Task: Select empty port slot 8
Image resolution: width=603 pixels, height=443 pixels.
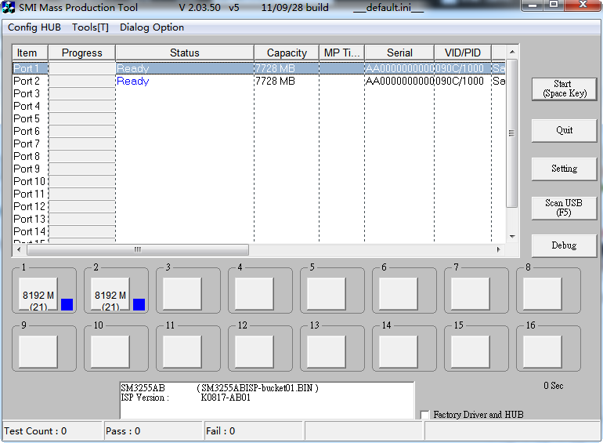Action: click(542, 294)
